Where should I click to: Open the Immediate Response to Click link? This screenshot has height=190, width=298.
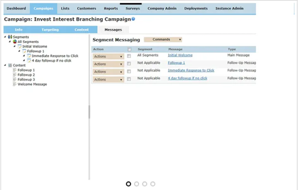(191, 71)
